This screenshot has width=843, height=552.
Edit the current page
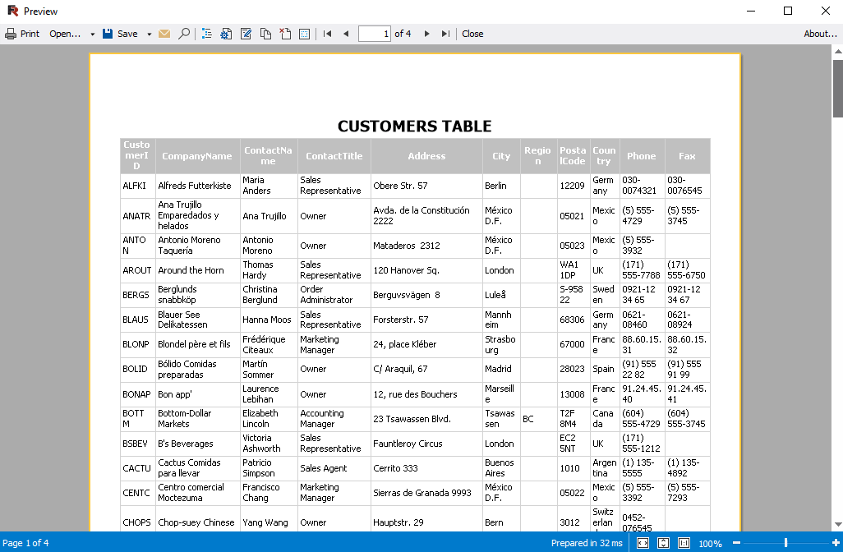246,34
